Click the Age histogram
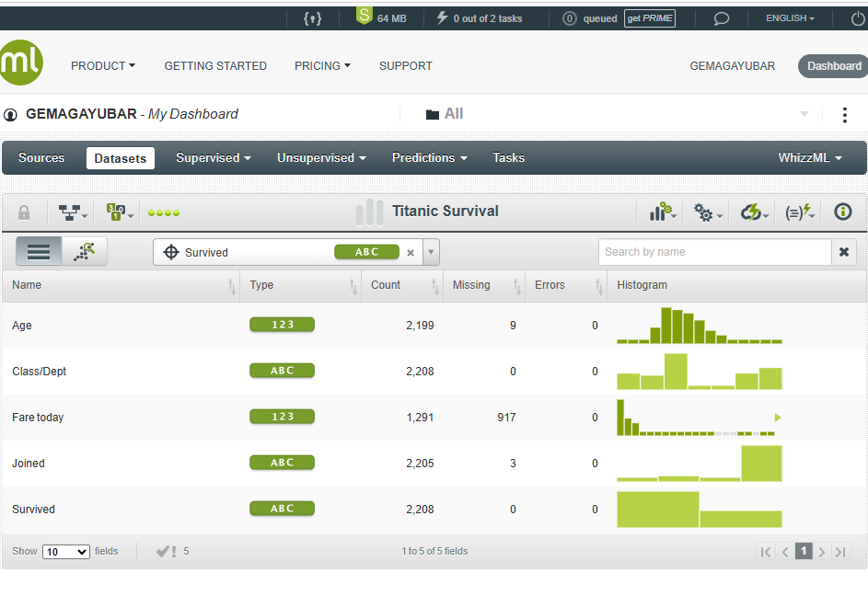 click(699, 326)
